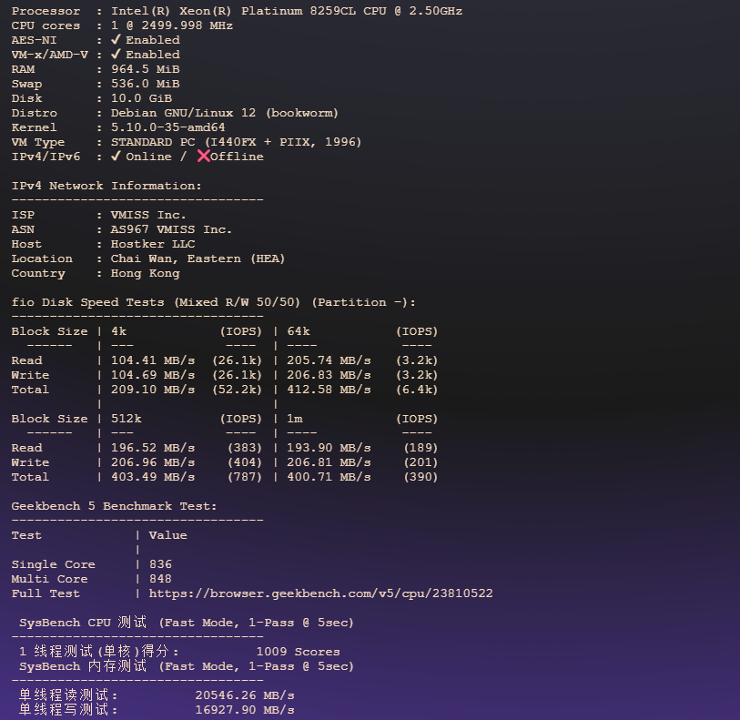Click the VM-x/AMD-V Enabled checkmark

[116, 55]
